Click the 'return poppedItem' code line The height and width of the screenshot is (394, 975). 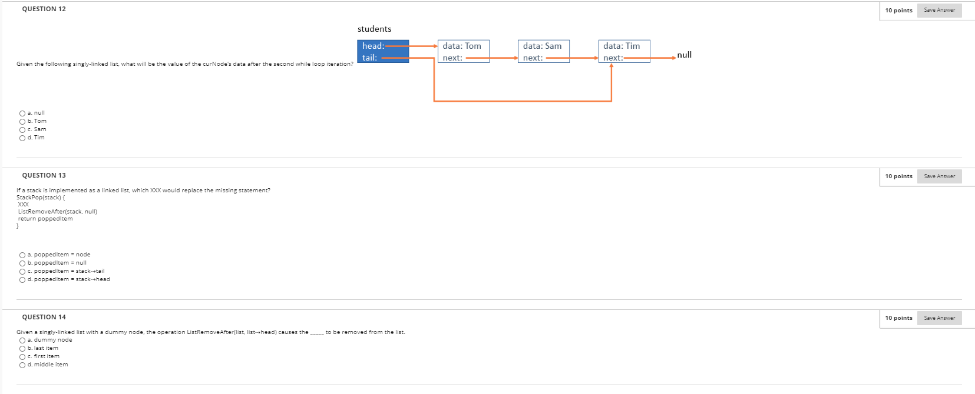pos(45,219)
